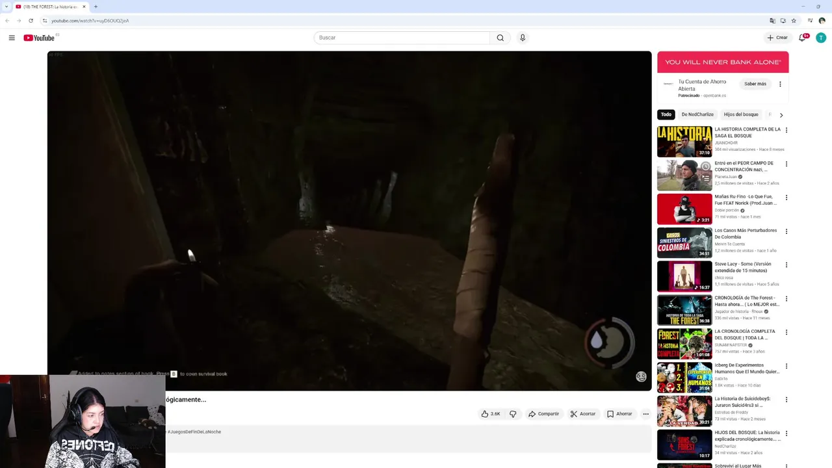
Task: Open title 'LA CRONOLOGÍA COMPLETA DEL BOSQUE'
Action: [745, 335]
